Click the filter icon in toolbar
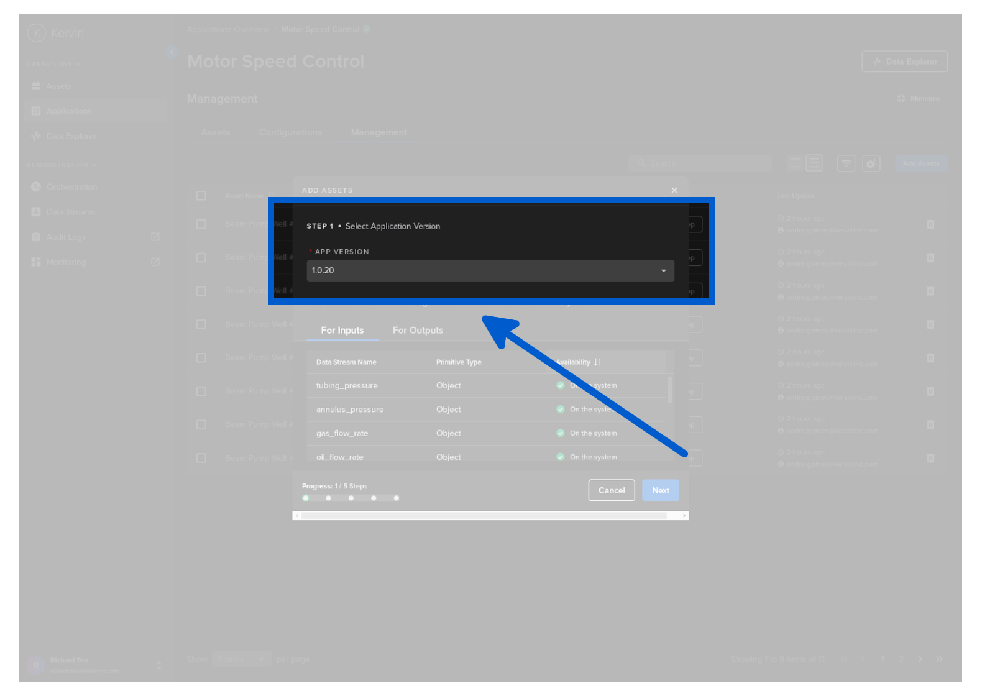This screenshot has height=696, width=982. click(846, 163)
